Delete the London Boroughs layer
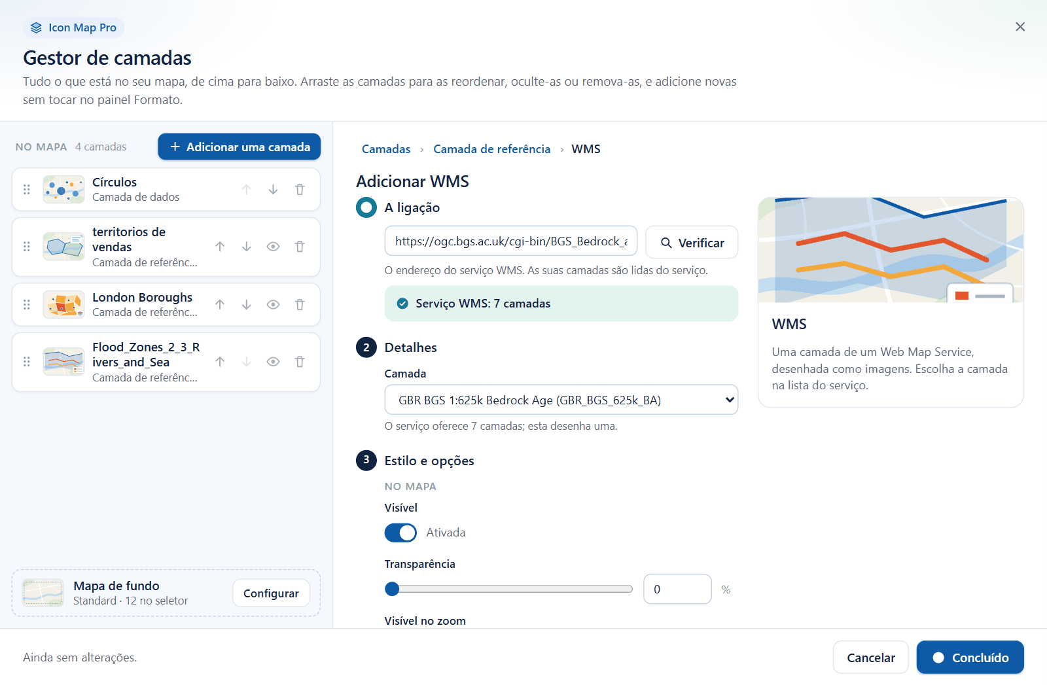Screen dimensions: 1047x685 (300, 304)
